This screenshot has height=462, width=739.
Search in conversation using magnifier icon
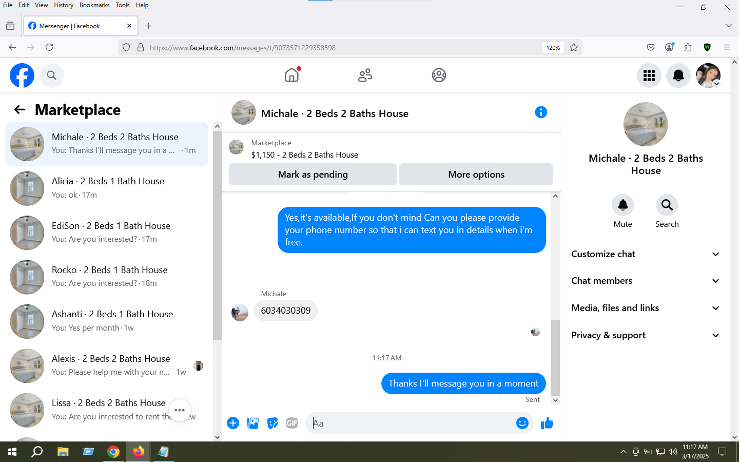[x=667, y=205]
